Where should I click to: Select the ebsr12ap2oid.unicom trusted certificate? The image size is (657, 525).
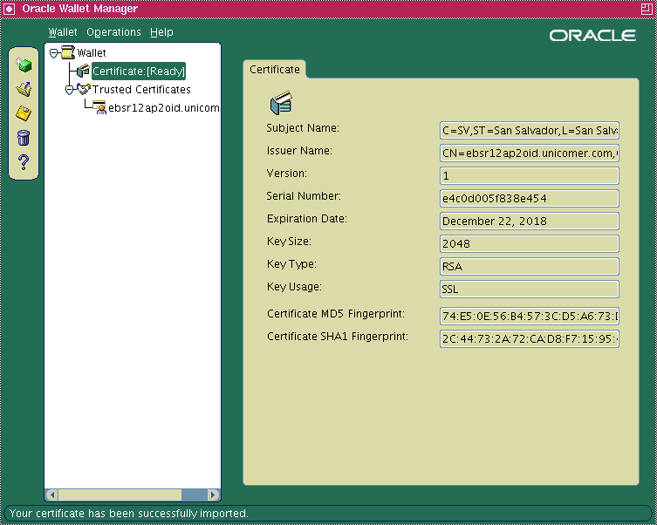click(164, 108)
